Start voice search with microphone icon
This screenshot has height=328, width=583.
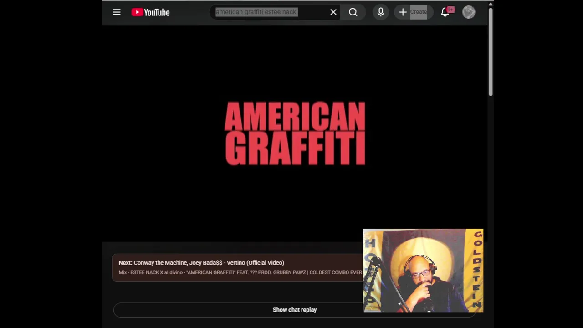pos(381,12)
